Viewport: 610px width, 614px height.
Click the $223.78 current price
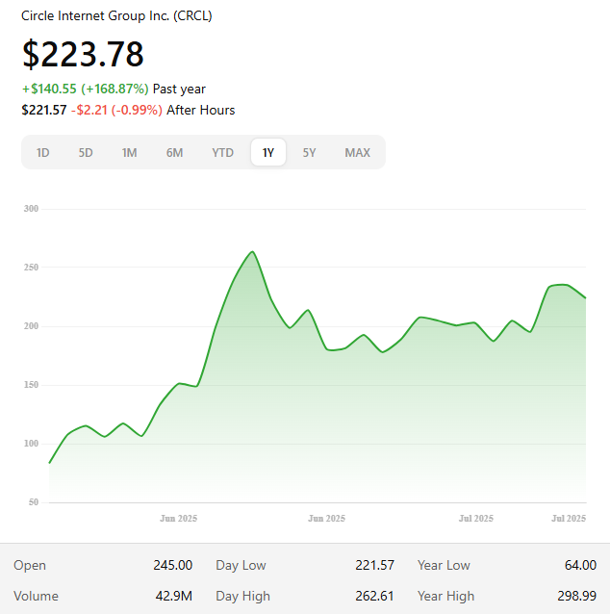point(83,54)
